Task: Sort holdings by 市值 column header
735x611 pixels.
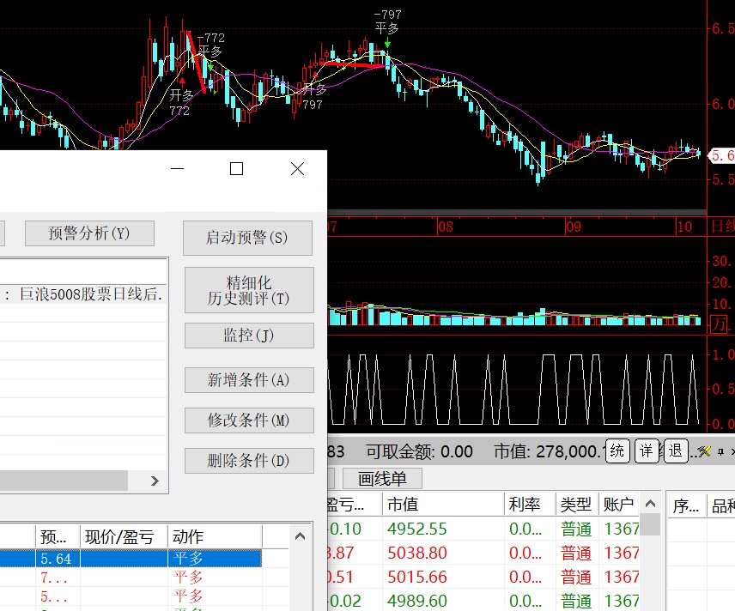Action: pyautogui.click(x=443, y=505)
